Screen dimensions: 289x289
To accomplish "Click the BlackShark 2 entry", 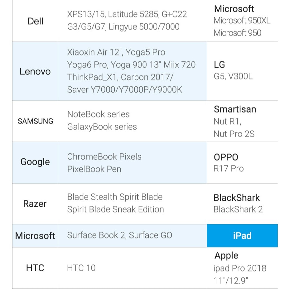I will tap(238, 209).
